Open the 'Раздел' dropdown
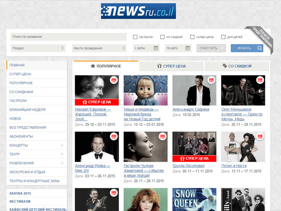The image size is (281, 211). tap(38, 48)
